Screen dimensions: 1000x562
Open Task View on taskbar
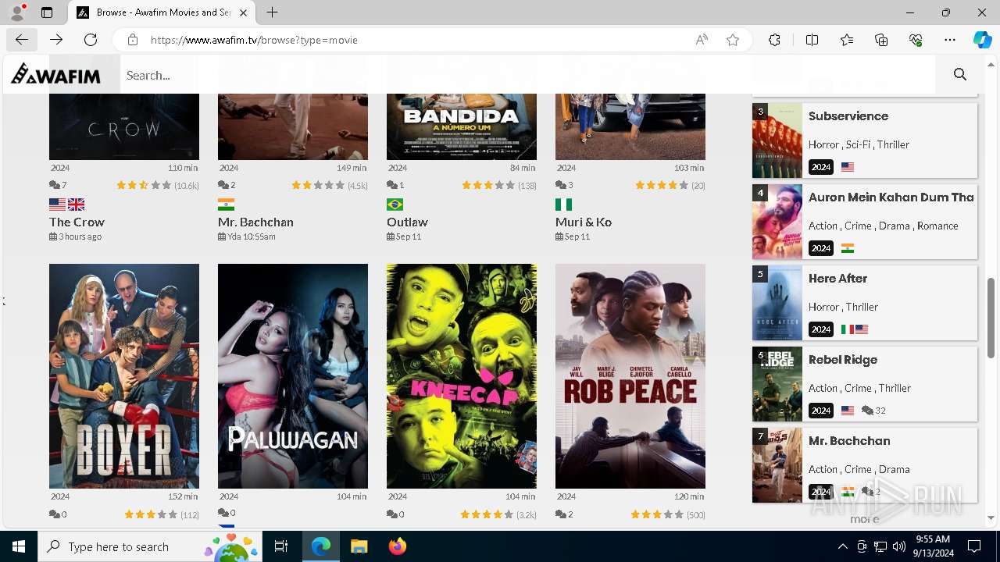point(281,546)
